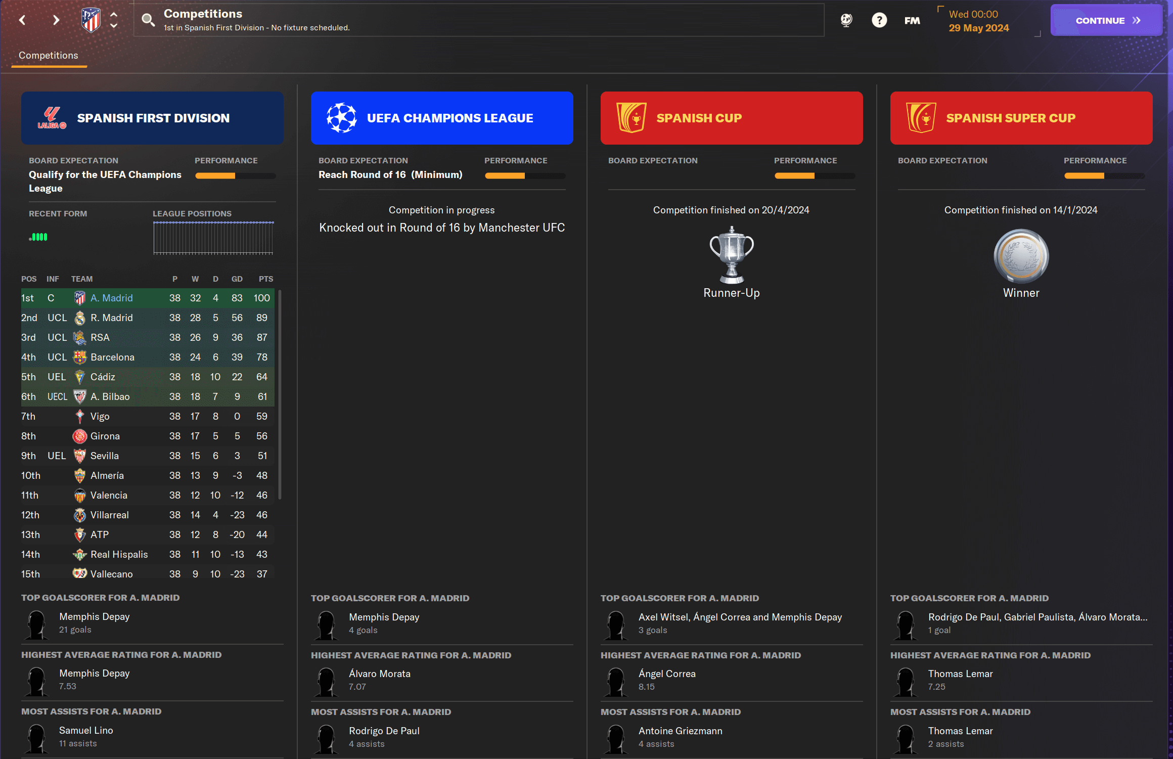Open the Spanish Super Cup banner
This screenshot has width=1173, height=759.
[1021, 118]
